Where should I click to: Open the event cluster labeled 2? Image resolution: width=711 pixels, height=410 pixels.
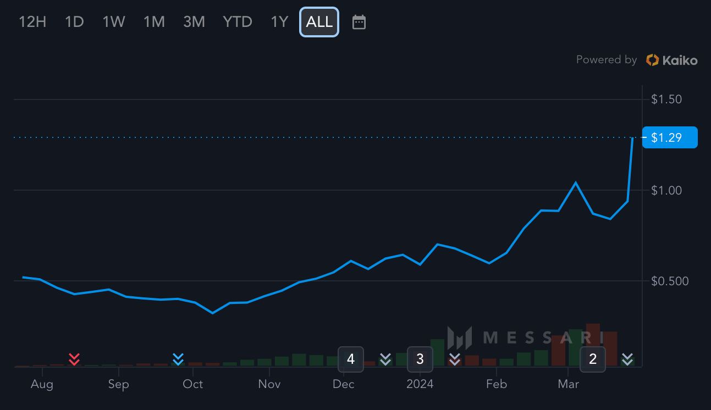tap(593, 359)
